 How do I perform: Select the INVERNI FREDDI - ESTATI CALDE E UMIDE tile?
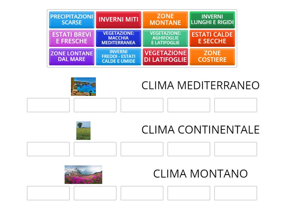[x=119, y=57]
